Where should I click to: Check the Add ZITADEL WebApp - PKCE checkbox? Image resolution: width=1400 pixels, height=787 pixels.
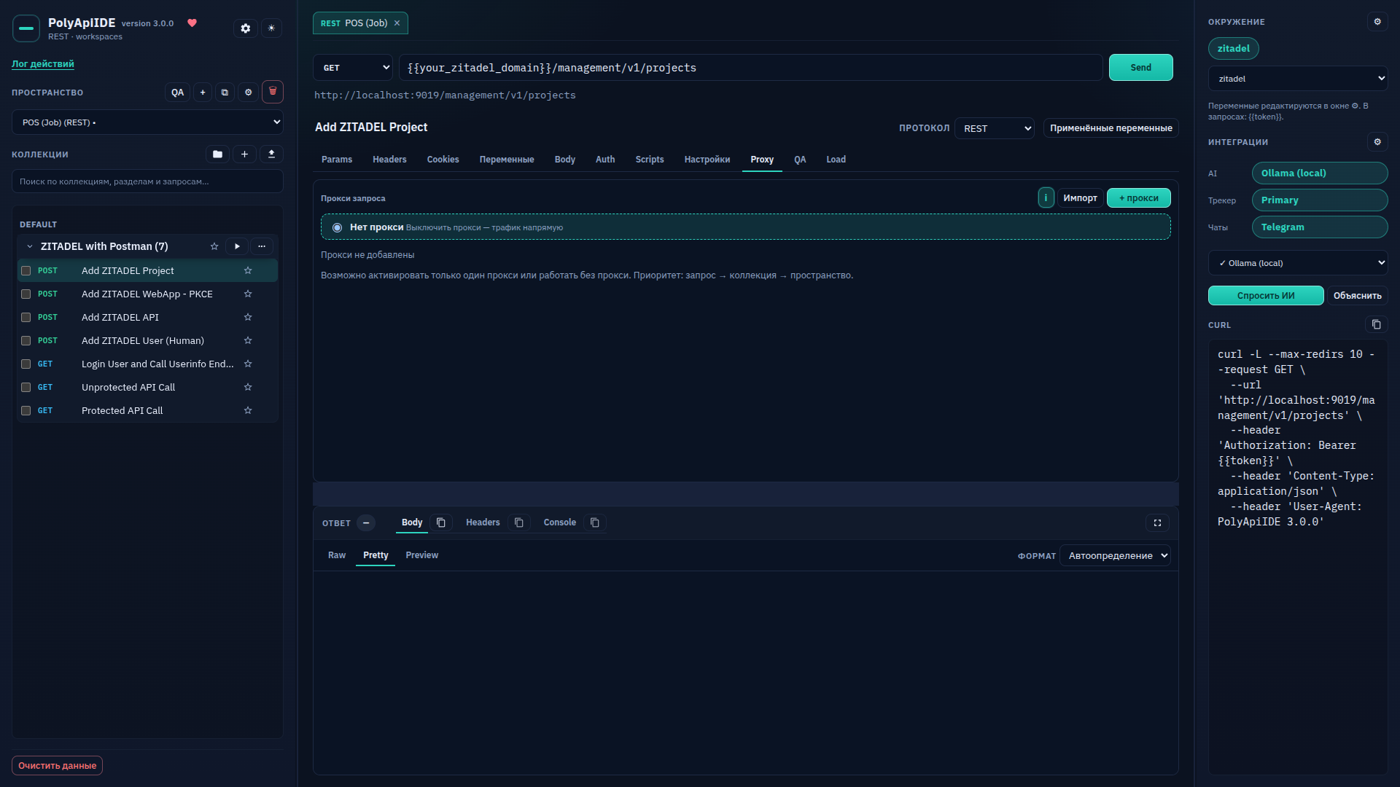click(x=26, y=294)
